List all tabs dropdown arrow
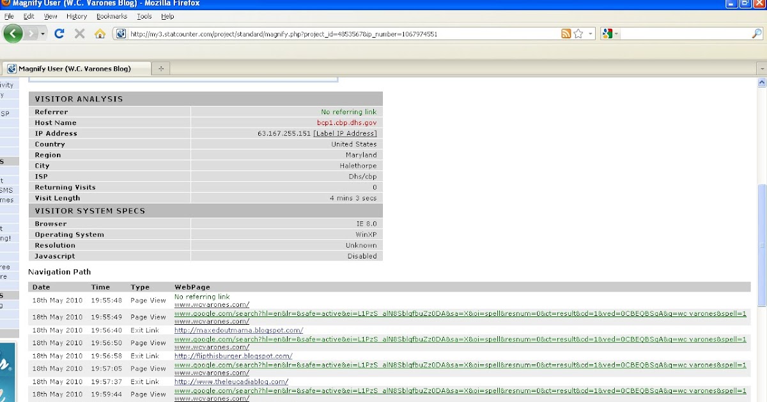767x402 pixels. pyautogui.click(x=761, y=68)
